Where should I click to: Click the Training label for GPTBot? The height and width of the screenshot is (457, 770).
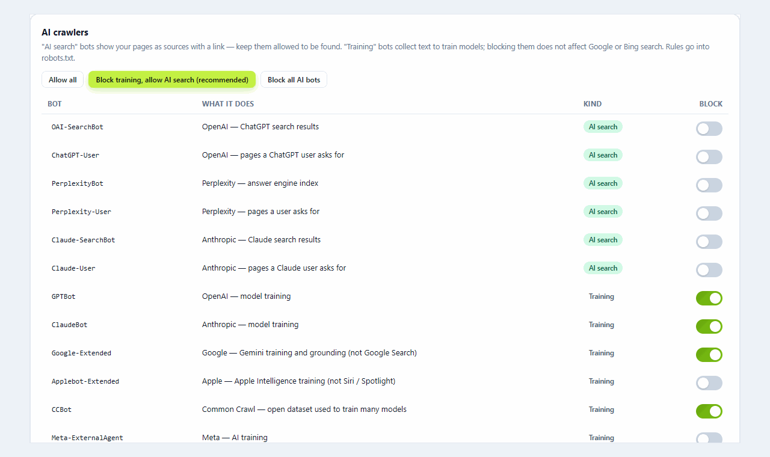[x=601, y=296]
